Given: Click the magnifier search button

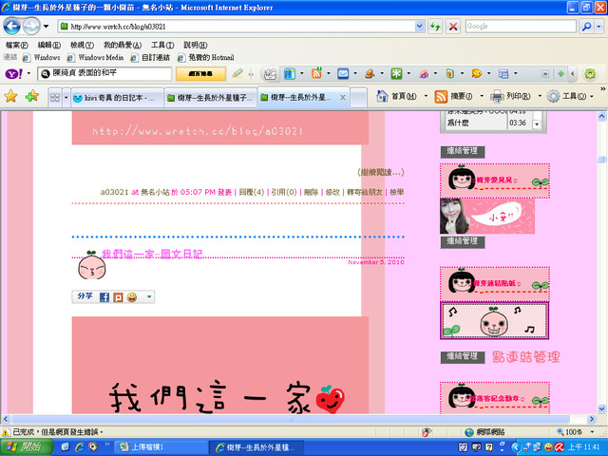Looking at the screenshot, I should pos(587,27).
